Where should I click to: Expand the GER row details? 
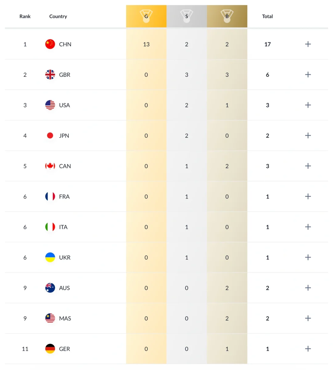pyautogui.click(x=308, y=349)
